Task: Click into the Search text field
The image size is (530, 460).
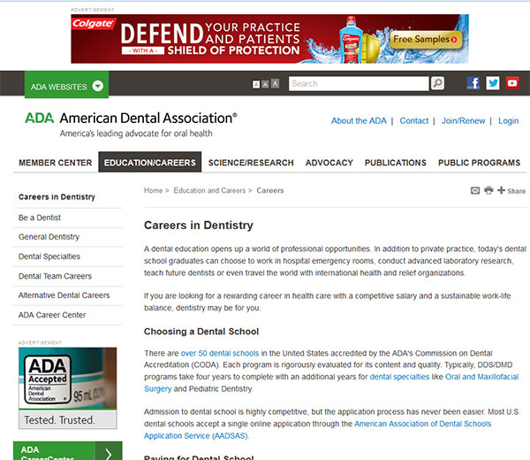Action: [358, 84]
